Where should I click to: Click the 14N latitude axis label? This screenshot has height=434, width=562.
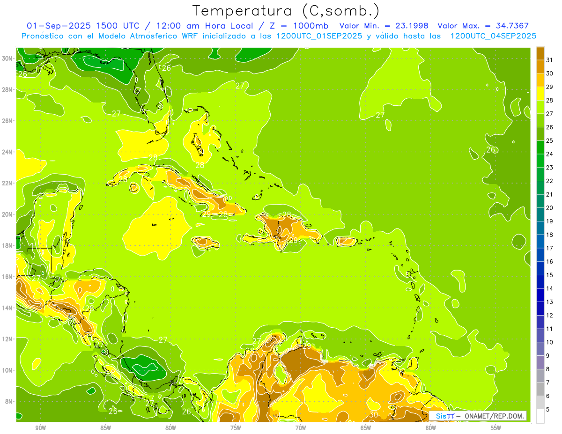point(7,308)
